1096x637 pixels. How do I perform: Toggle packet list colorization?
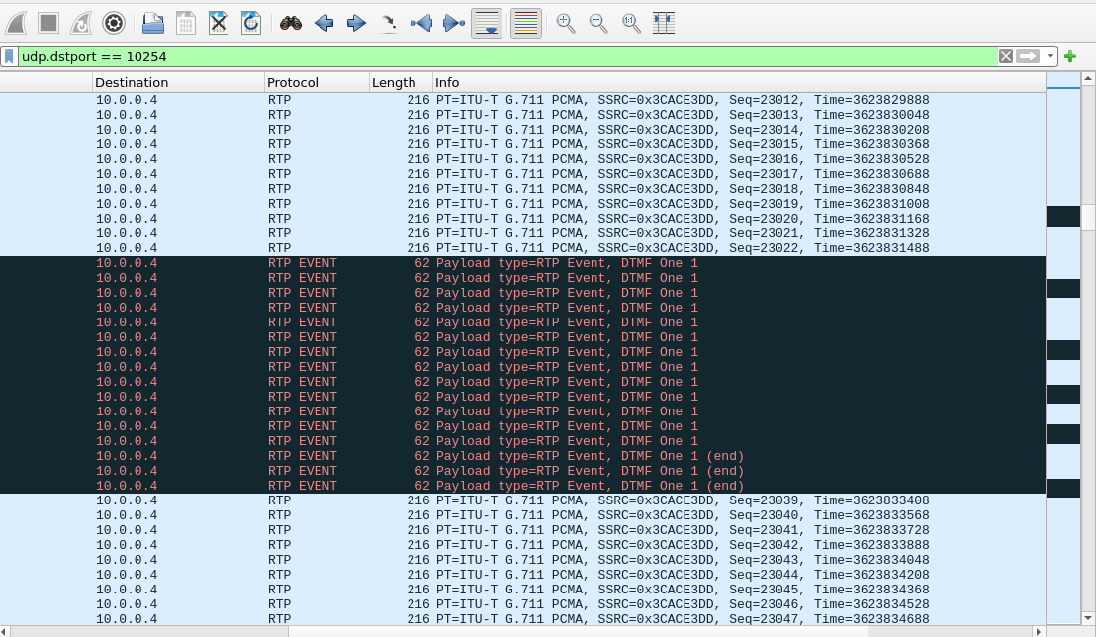tap(525, 22)
